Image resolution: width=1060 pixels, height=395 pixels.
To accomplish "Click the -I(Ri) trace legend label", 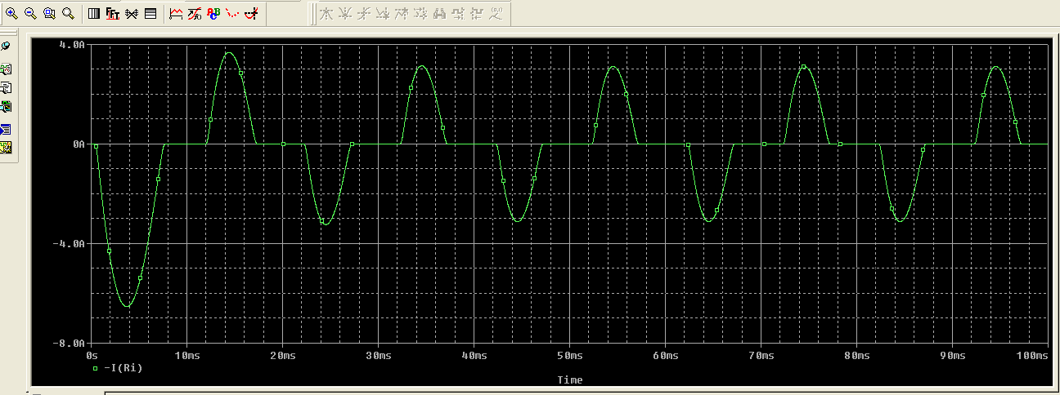I will [x=124, y=368].
